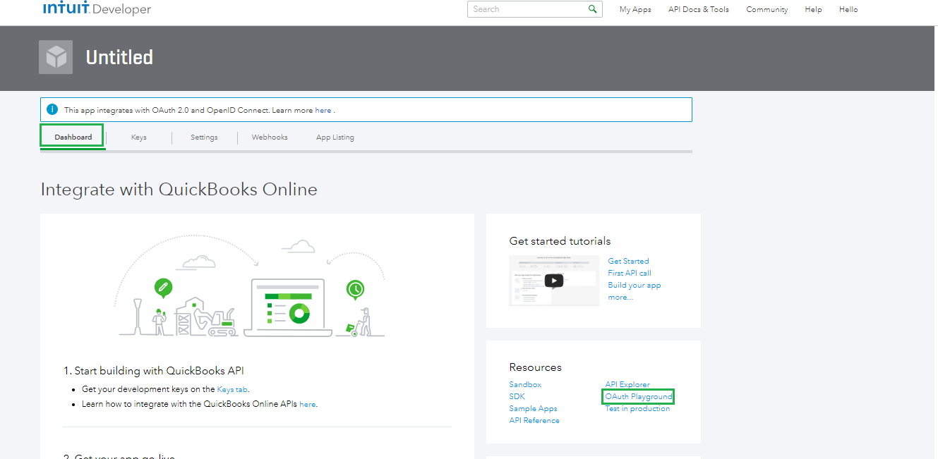The width and height of the screenshot is (938, 459).
Task: Click the 'here' link in OAuth notice
Action: [323, 111]
